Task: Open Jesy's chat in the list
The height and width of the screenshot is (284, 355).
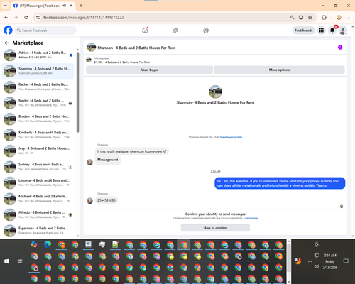Action: point(38,151)
